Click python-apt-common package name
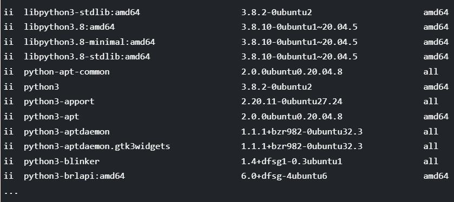Viewport: 454px width, 202px height. click(67, 72)
